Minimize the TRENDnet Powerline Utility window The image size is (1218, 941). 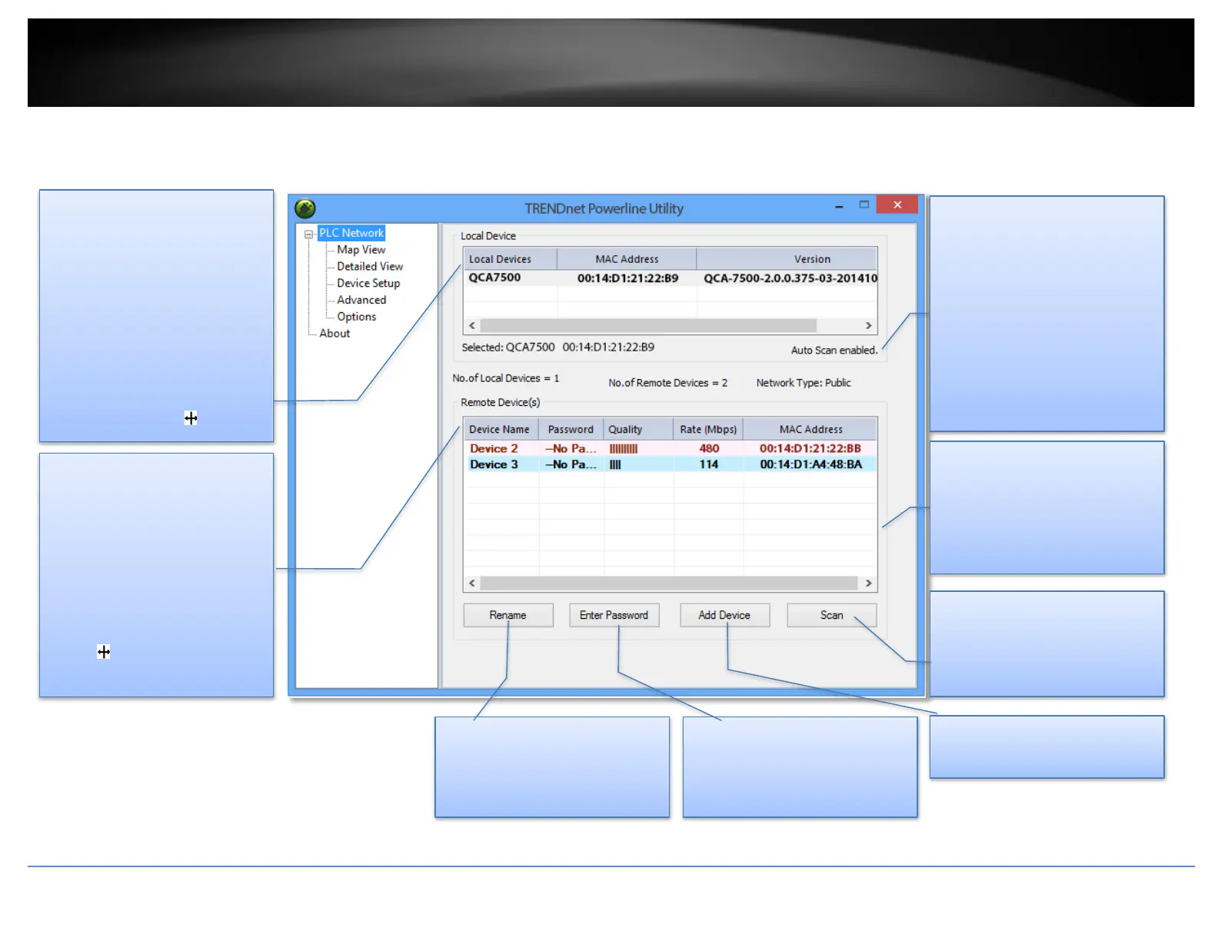coord(839,206)
